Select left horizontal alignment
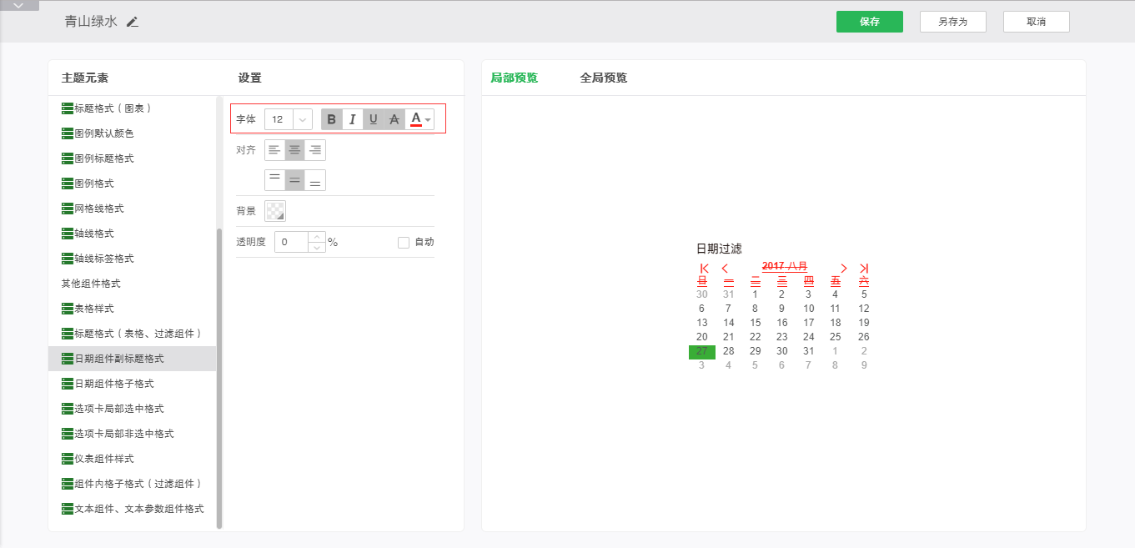Image resolution: width=1135 pixels, height=548 pixels. [274, 150]
